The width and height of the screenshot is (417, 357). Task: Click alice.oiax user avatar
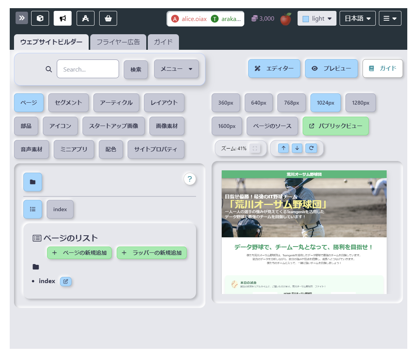click(x=175, y=19)
